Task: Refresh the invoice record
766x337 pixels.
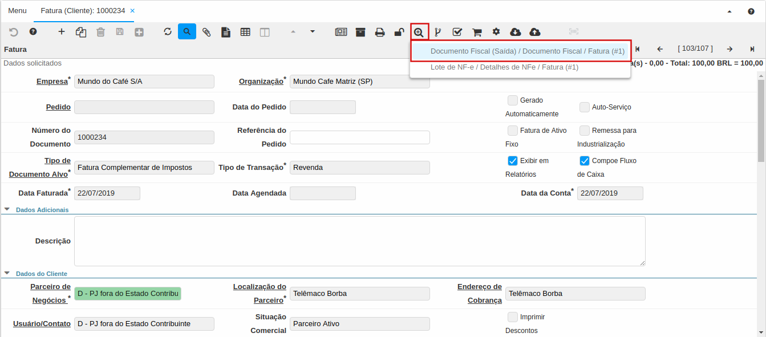Action: (168, 32)
